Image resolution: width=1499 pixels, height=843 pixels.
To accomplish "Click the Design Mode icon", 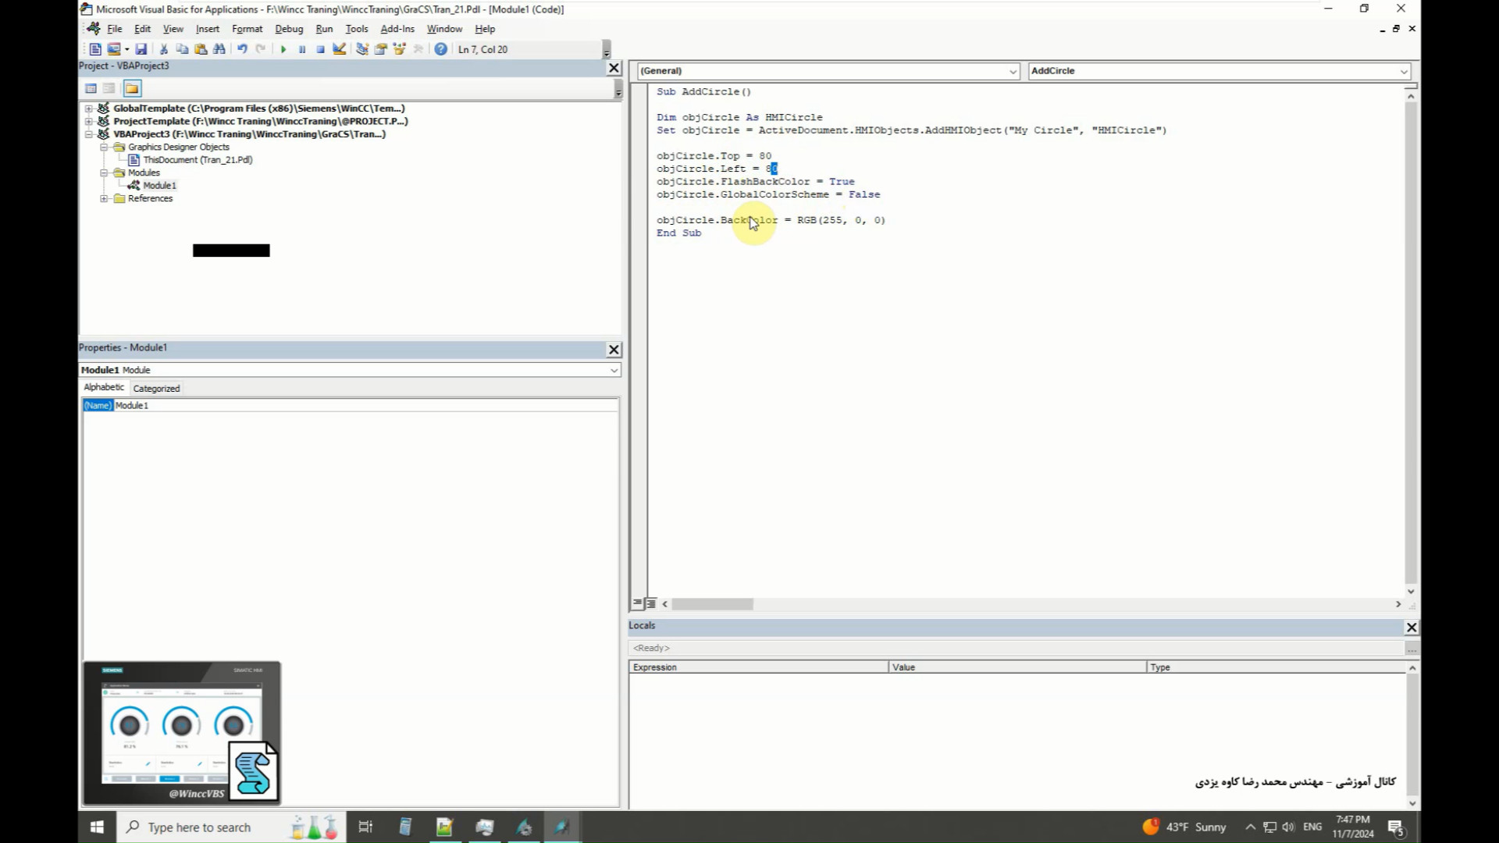I will [340, 49].
